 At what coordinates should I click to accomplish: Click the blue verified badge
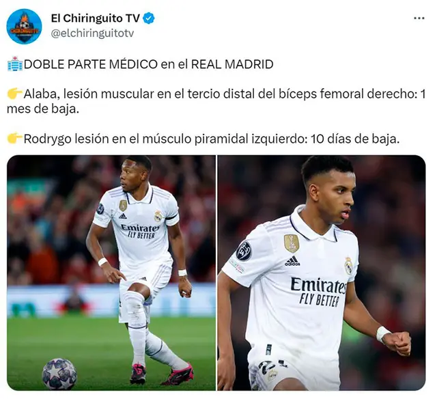click(x=149, y=18)
